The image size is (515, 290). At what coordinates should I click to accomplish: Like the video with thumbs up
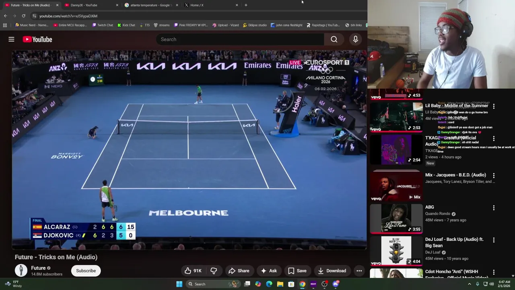pos(193,271)
